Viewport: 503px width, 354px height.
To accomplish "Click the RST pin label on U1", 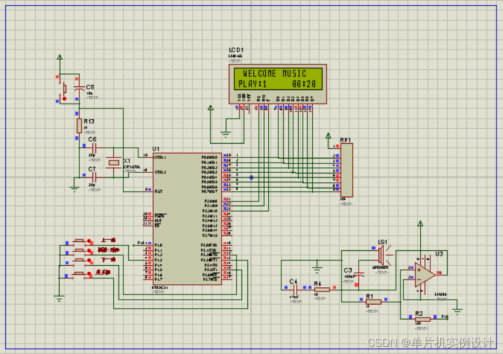I will [x=159, y=191].
